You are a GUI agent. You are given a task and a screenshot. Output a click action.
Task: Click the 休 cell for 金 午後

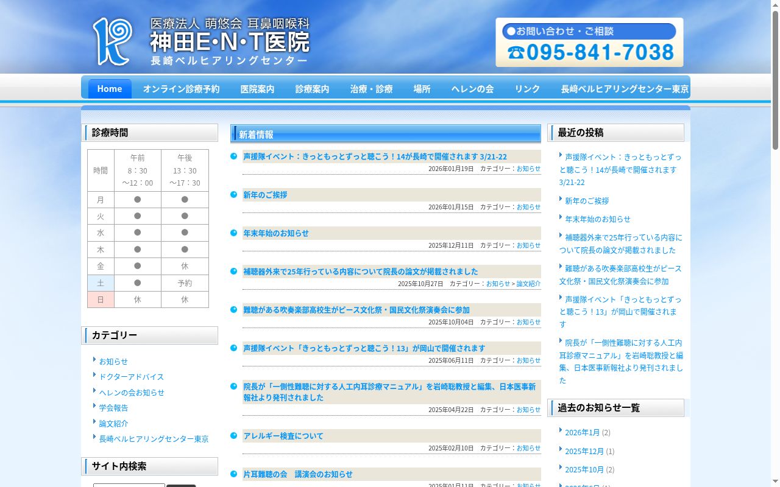185,267
